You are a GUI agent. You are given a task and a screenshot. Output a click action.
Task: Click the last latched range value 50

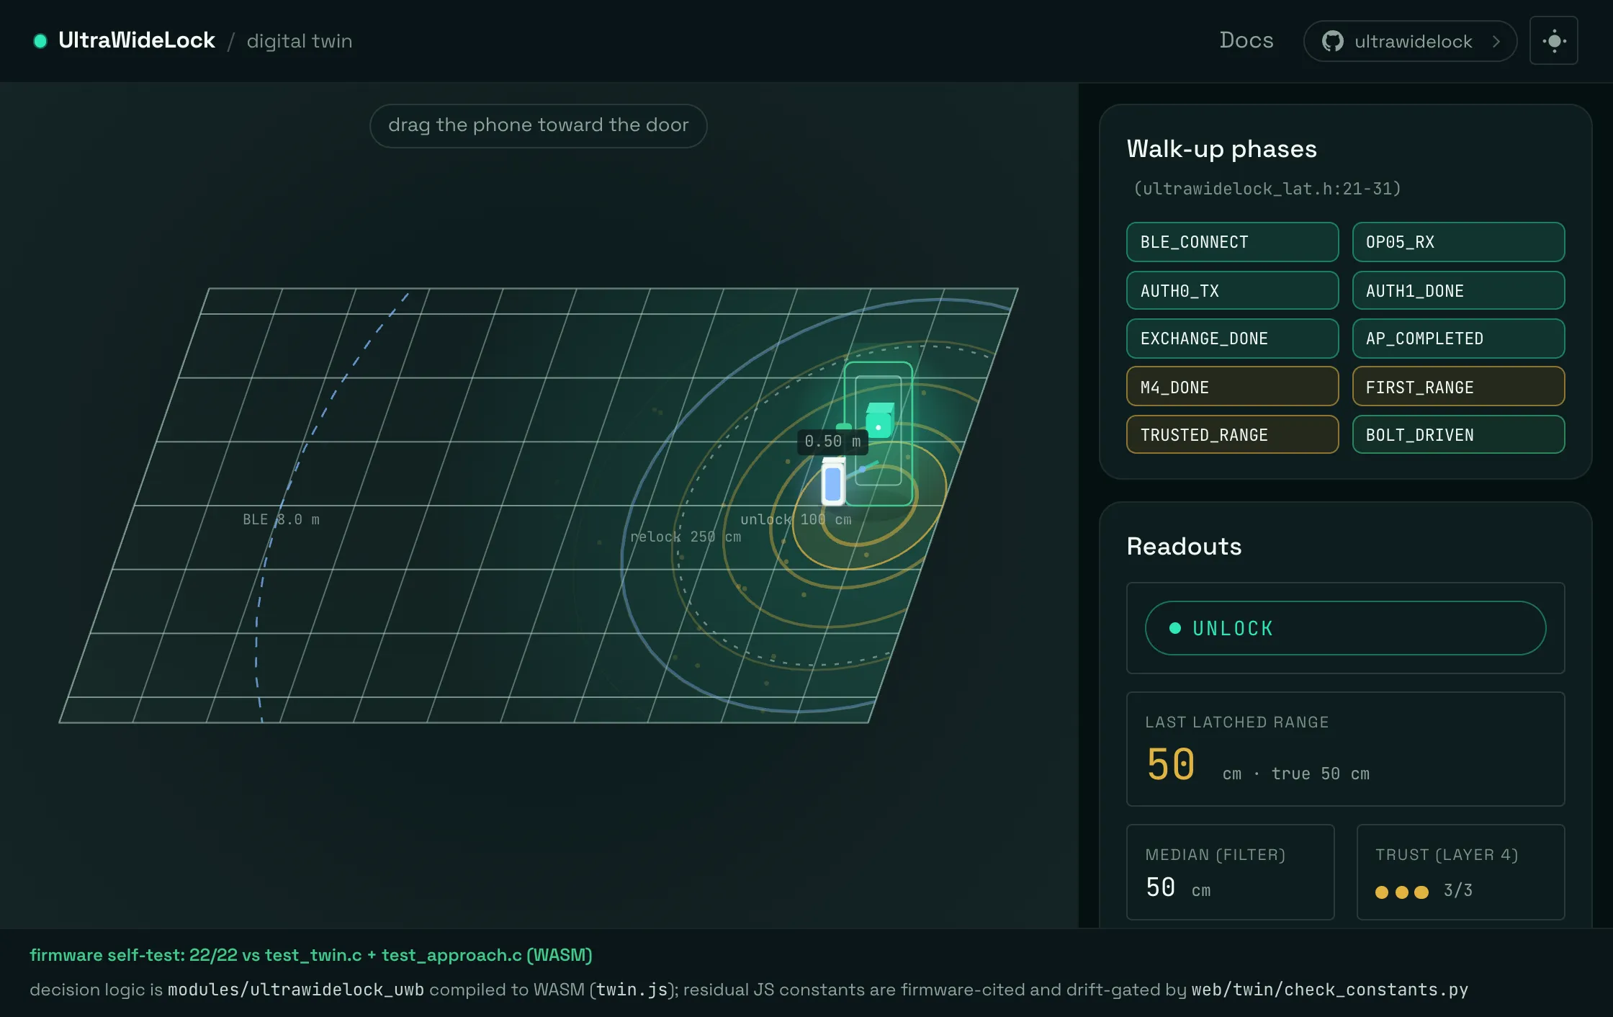(x=1171, y=764)
